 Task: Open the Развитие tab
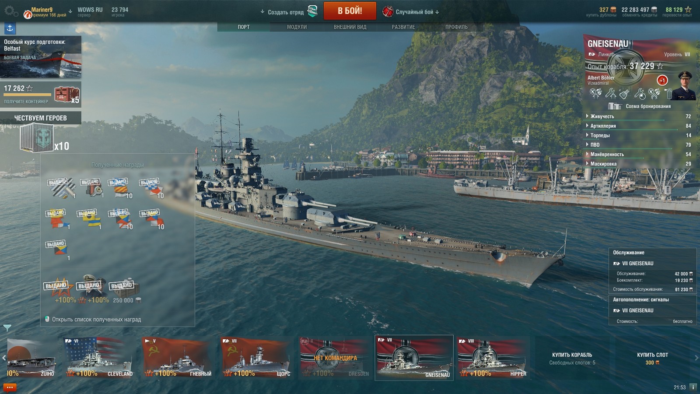[403, 27]
